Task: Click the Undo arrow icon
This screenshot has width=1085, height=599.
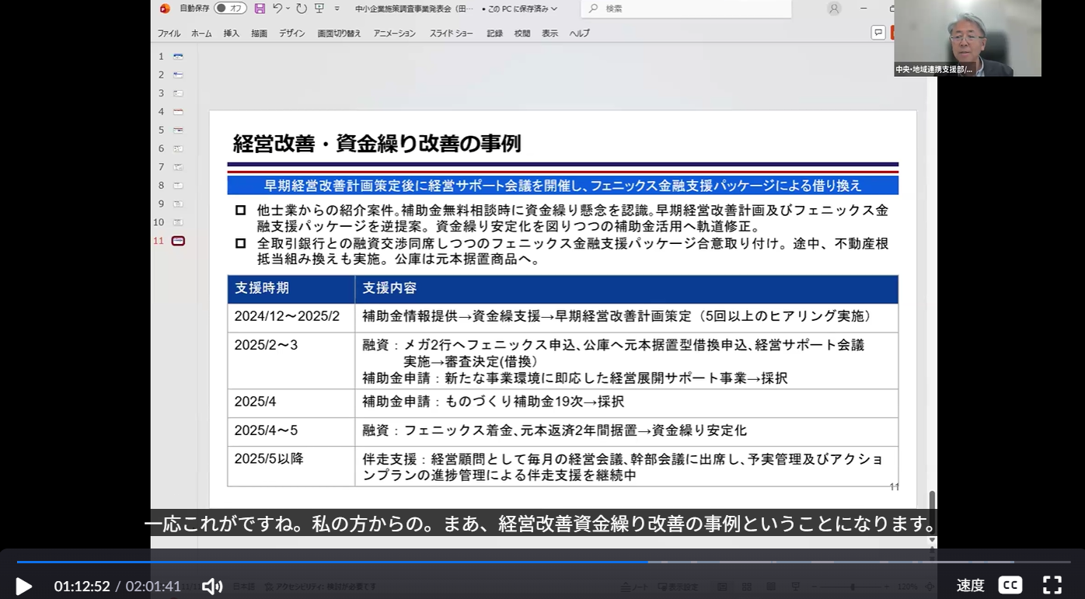Action: 277,9
